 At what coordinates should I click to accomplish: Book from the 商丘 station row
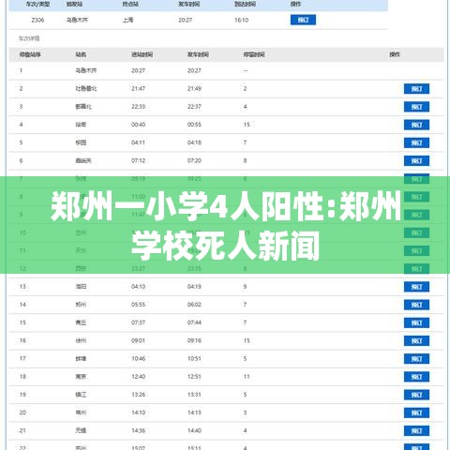[x=416, y=322]
